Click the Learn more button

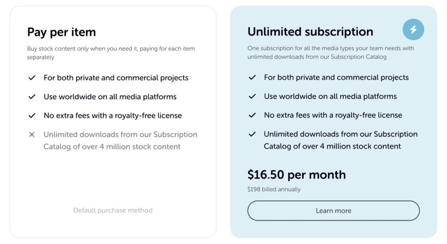click(x=333, y=211)
